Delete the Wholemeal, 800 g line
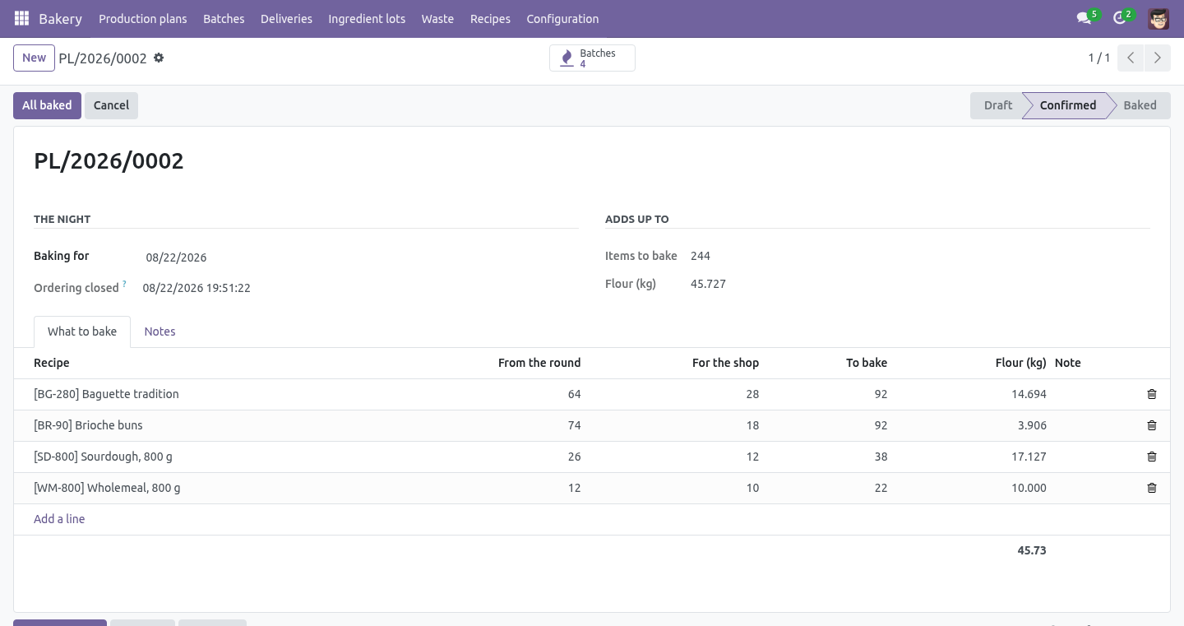The image size is (1184, 626). pos(1151,488)
